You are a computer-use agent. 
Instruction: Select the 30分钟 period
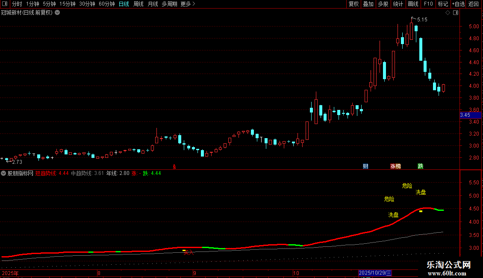click(87, 4)
